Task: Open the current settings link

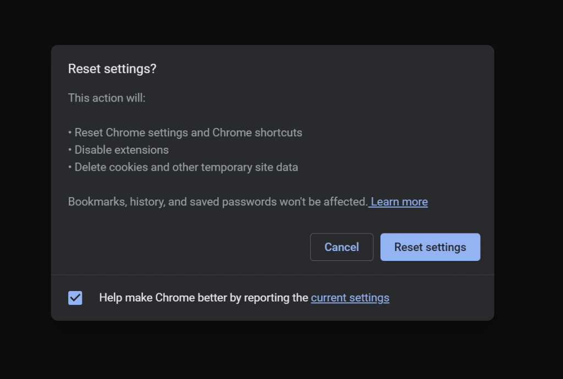Action: 350,298
